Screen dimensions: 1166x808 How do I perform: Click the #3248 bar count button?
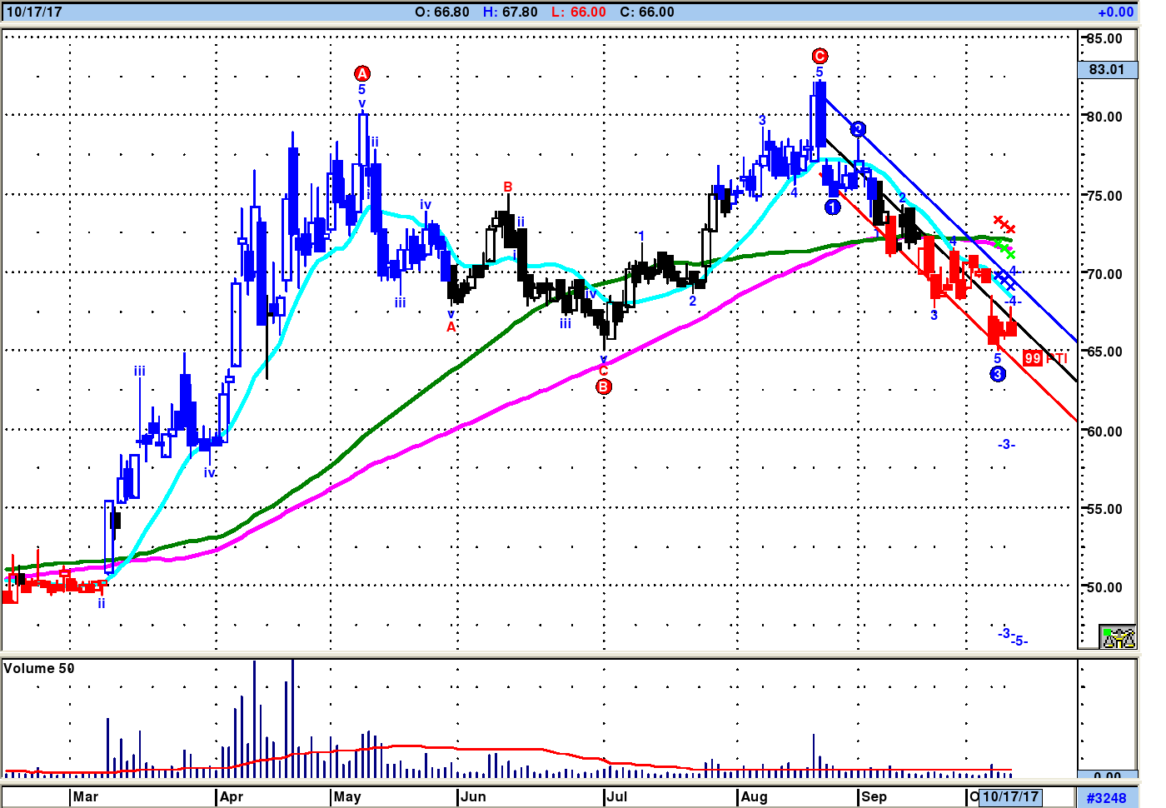tap(1106, 798)
